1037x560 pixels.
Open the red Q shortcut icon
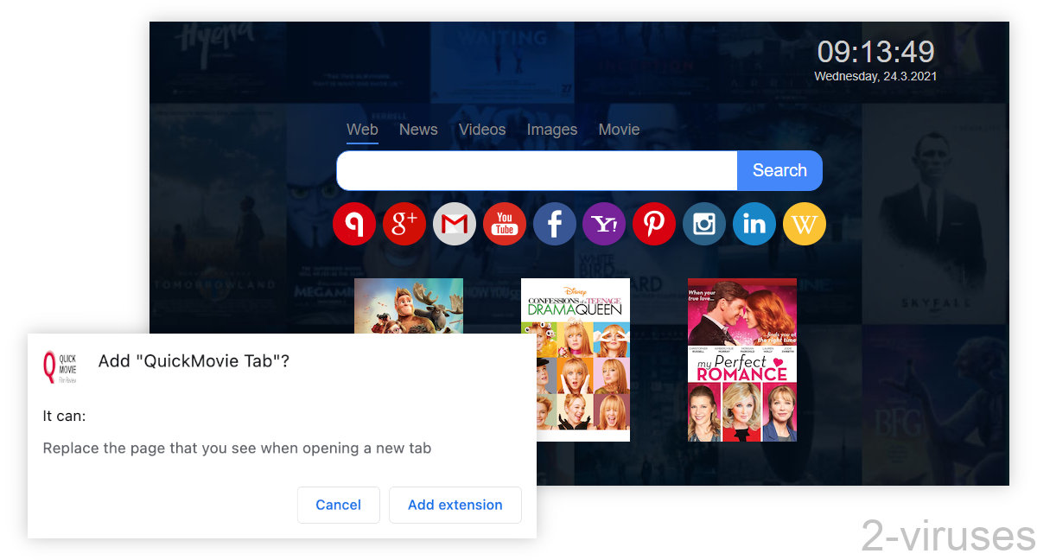(354, 223)
